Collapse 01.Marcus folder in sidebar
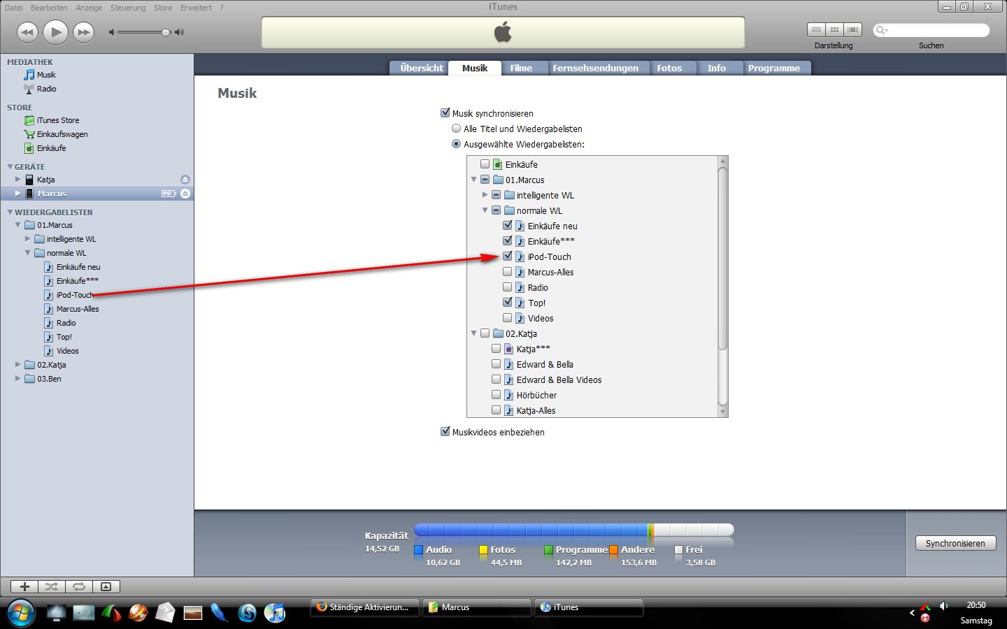 (18, 225)
